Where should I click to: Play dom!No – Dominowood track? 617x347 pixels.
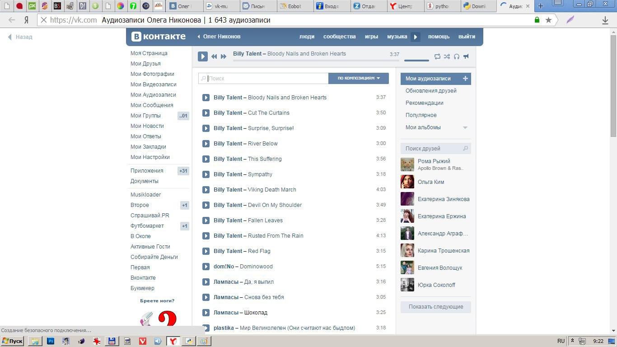(206, 267)
